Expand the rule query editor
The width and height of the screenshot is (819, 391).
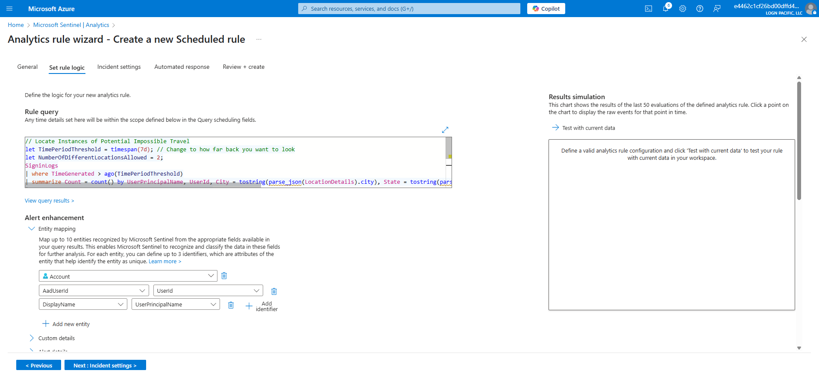[x=445, y=129]
